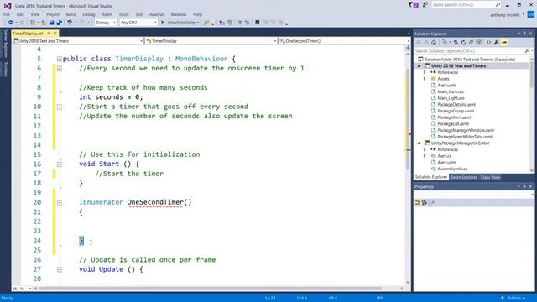Click the notifications flag icon
This screenshot has width=537, height=302.
pos(414,5)
